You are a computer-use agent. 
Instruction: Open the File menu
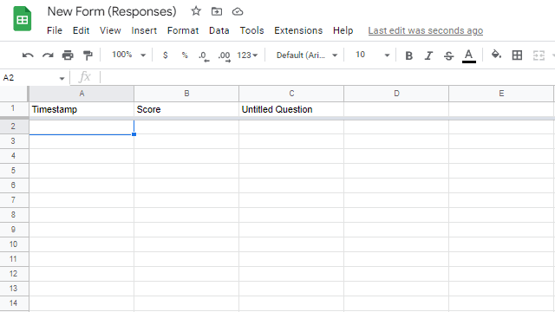[x=55, y=30]
